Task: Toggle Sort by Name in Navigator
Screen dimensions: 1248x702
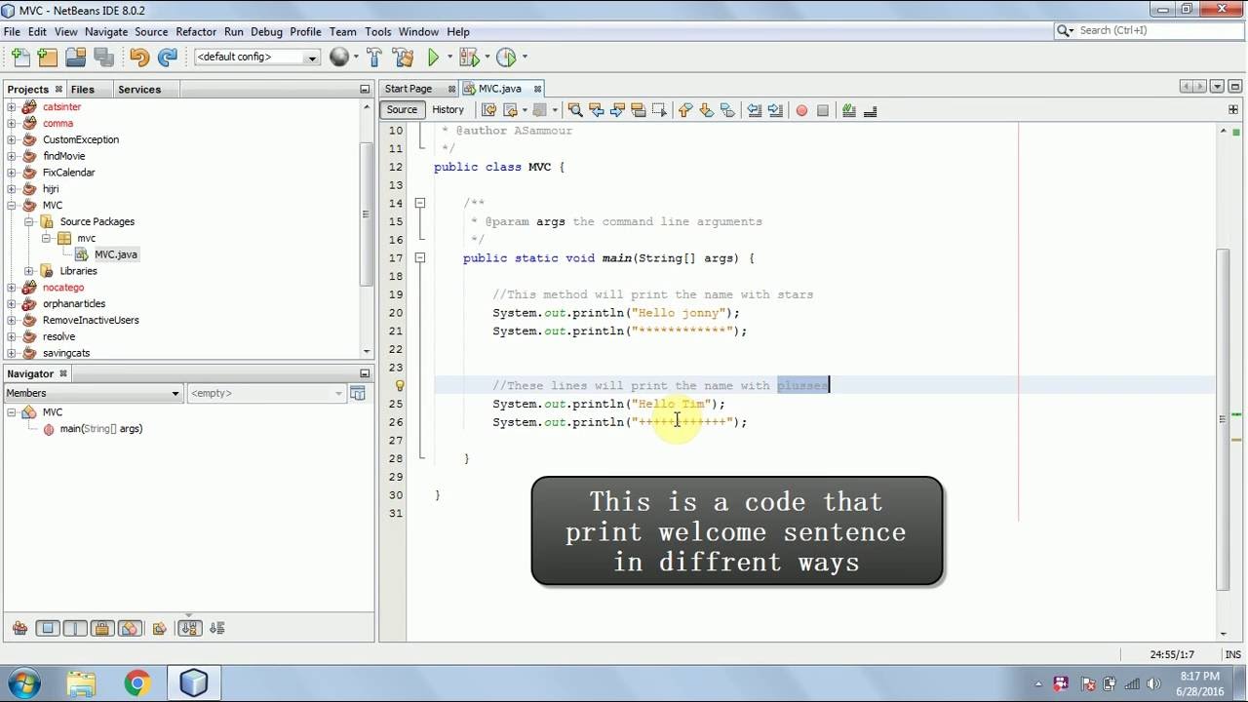Action: click(189, 629)
